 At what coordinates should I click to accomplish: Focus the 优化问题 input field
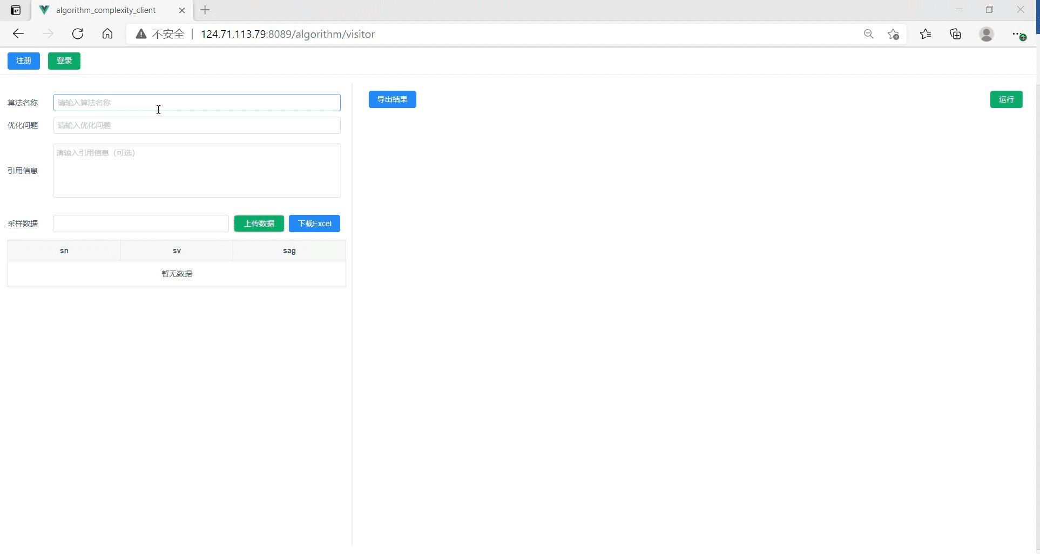point(197,125)
